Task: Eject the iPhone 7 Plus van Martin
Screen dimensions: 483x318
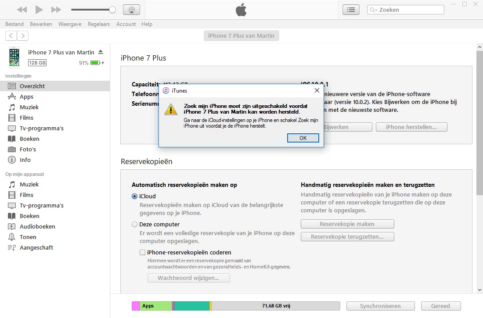Action: coord(101,52)
